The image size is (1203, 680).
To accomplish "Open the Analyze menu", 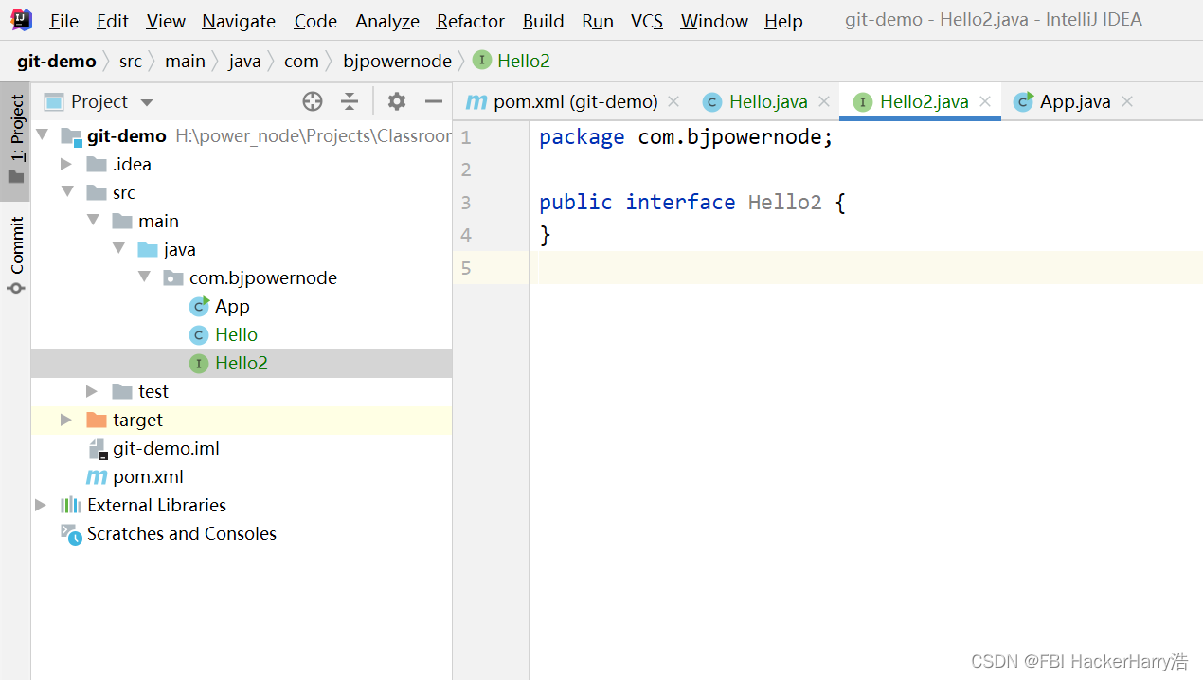I will pos(387,21).
